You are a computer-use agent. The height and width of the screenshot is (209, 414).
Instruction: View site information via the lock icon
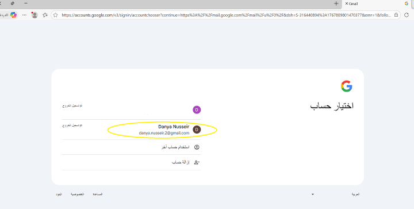396,15
